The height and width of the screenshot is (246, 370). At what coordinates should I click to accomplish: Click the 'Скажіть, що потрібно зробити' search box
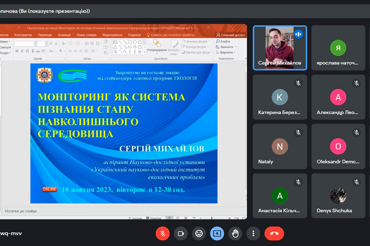[171, 35]
